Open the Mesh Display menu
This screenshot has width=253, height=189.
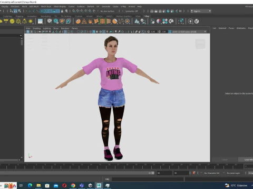(x=60, y=6)
